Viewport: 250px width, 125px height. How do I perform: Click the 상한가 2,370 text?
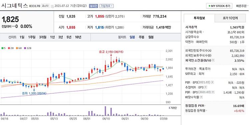tap(115, 16)
